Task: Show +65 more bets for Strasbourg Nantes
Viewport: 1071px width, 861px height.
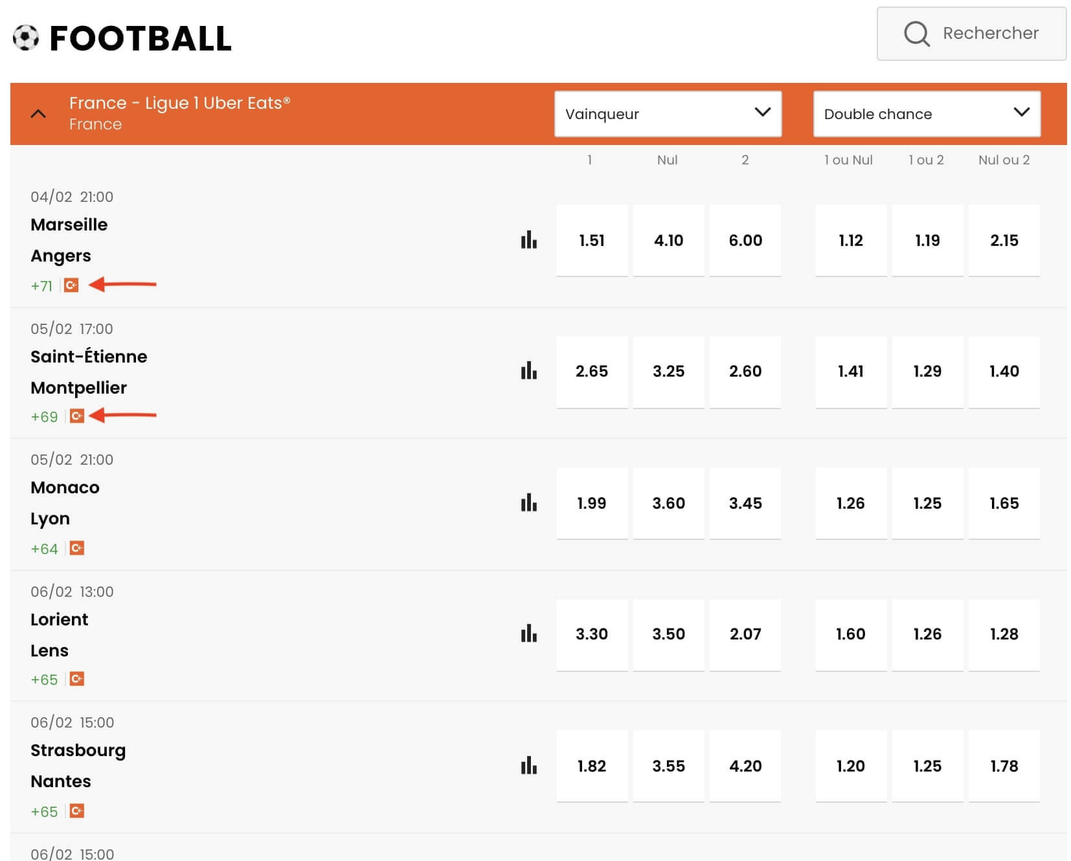Action: tap(44, 812)
